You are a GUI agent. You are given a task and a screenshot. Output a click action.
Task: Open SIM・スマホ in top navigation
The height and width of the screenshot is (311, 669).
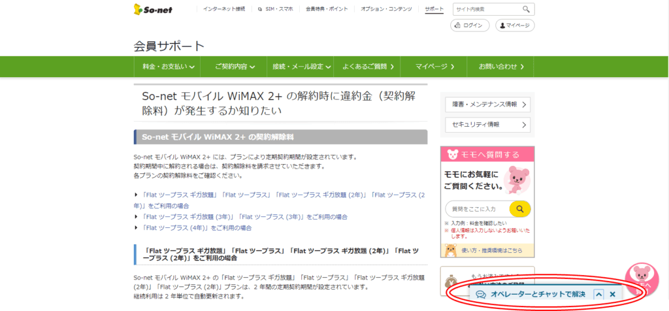click(276, 9)
